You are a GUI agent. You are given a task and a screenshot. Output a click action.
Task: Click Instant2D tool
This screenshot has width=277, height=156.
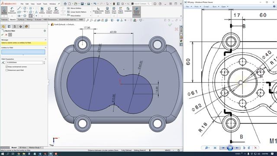(x=128, y=10)
